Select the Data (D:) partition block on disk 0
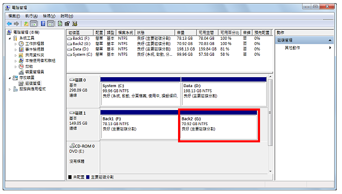Screen dimensions: 342x194 [x=224, y=92]
